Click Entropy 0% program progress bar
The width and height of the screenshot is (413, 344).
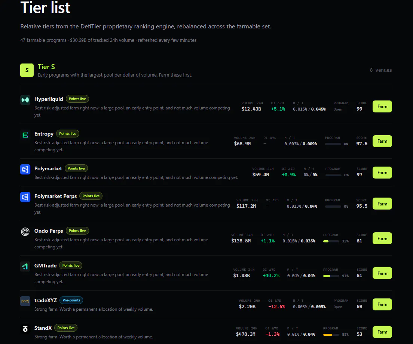333,144
